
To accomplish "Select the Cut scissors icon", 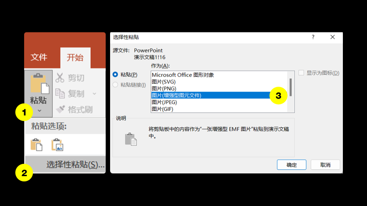I will pos(60,78).
